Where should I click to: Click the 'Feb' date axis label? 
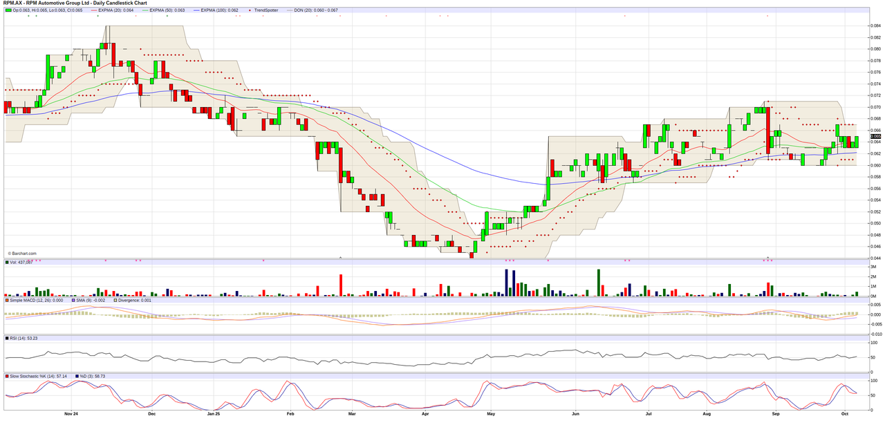click(x=290, y=413)
